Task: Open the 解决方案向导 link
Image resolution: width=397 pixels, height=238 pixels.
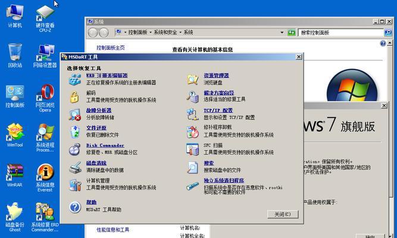Action: point(219,93)
